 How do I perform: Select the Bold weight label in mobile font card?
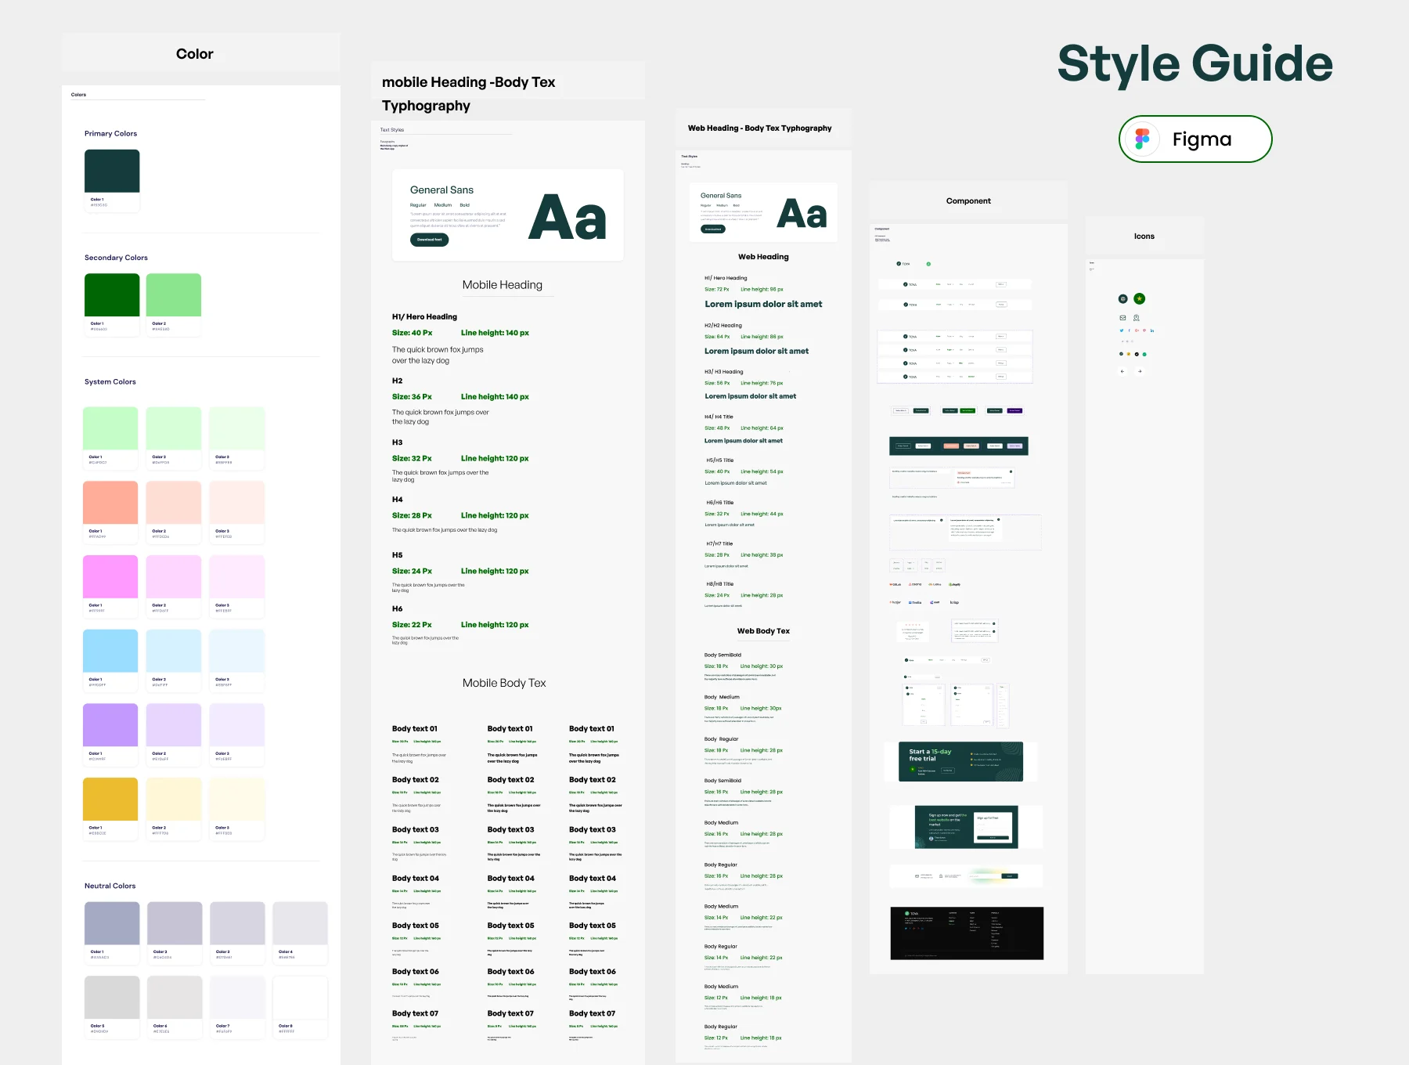(x=464, y=205)
